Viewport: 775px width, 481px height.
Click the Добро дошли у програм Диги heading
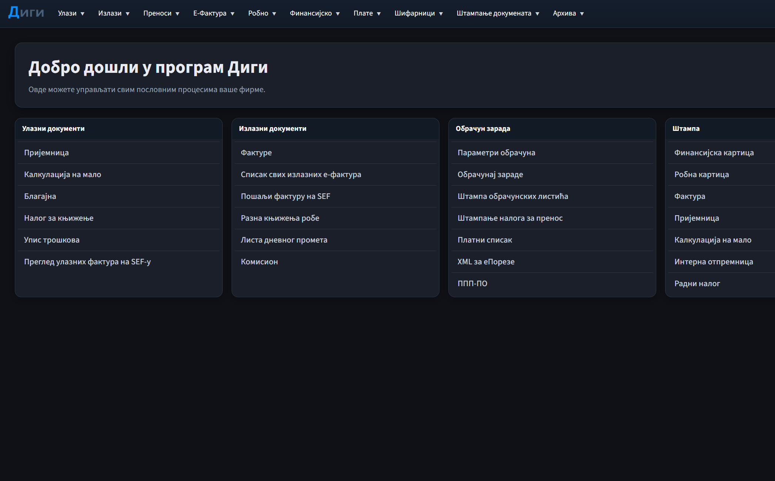[148, 67]
